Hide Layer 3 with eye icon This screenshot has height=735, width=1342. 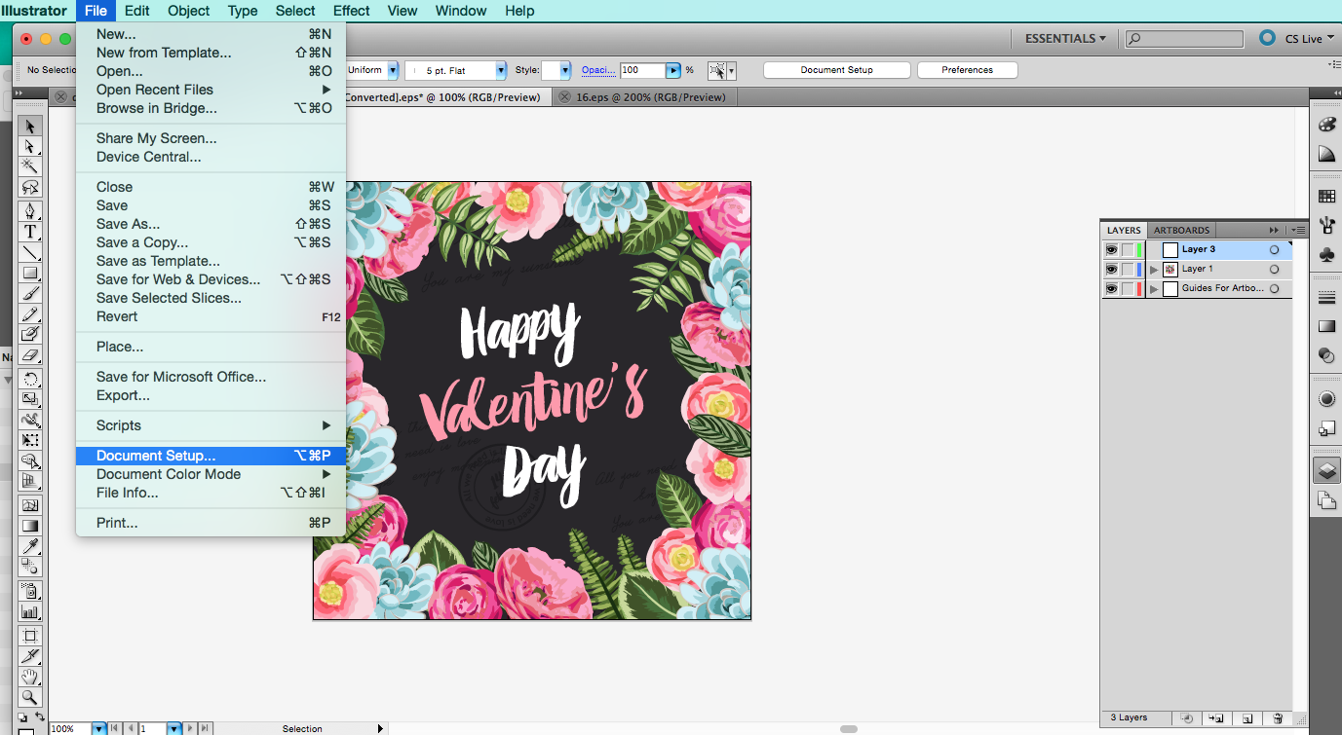click(x=1111, y=249)
